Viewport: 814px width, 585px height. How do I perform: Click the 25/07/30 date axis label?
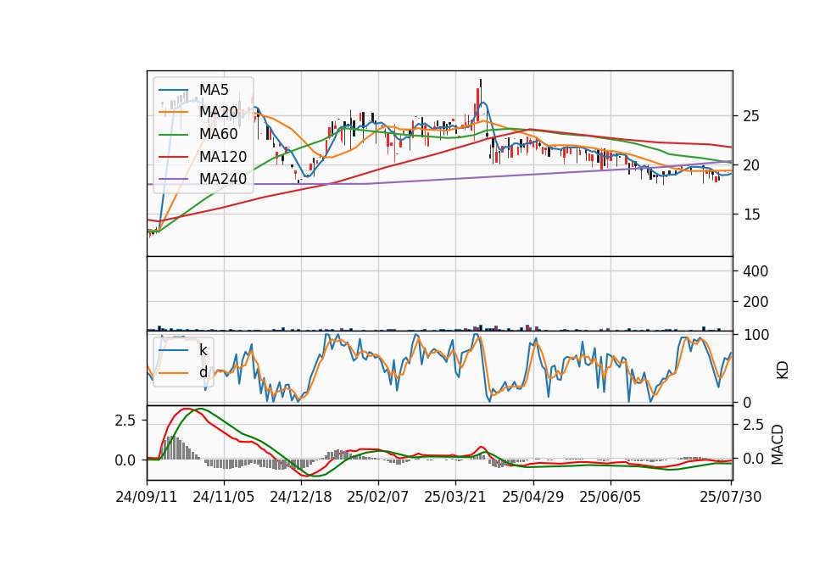click(x=731, y=497)
